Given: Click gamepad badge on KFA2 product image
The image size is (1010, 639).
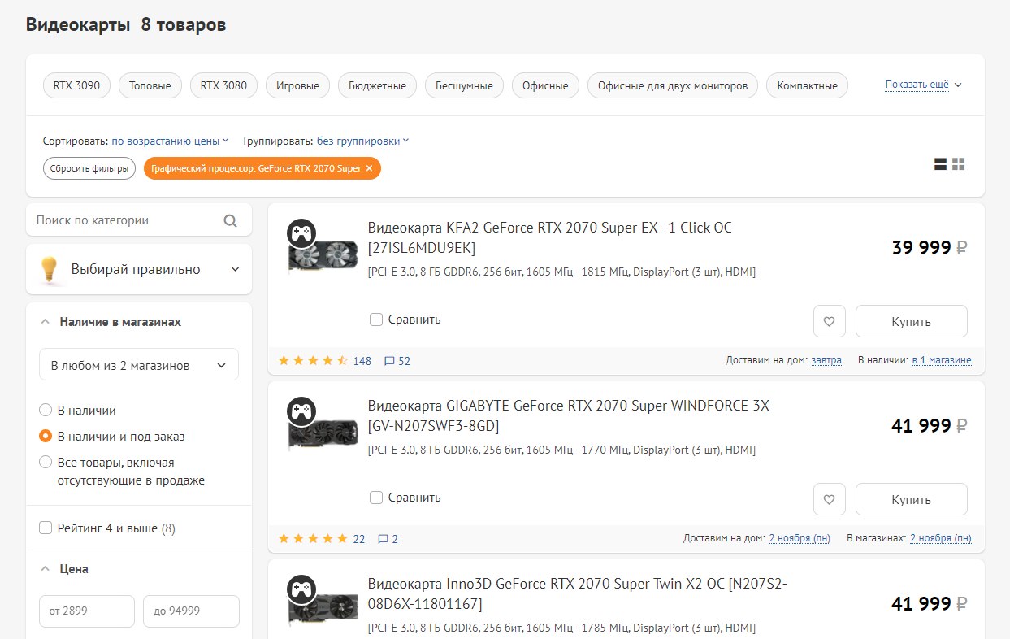Looking at the screenshot, I should pyautogui.click(x=301, y=233).
